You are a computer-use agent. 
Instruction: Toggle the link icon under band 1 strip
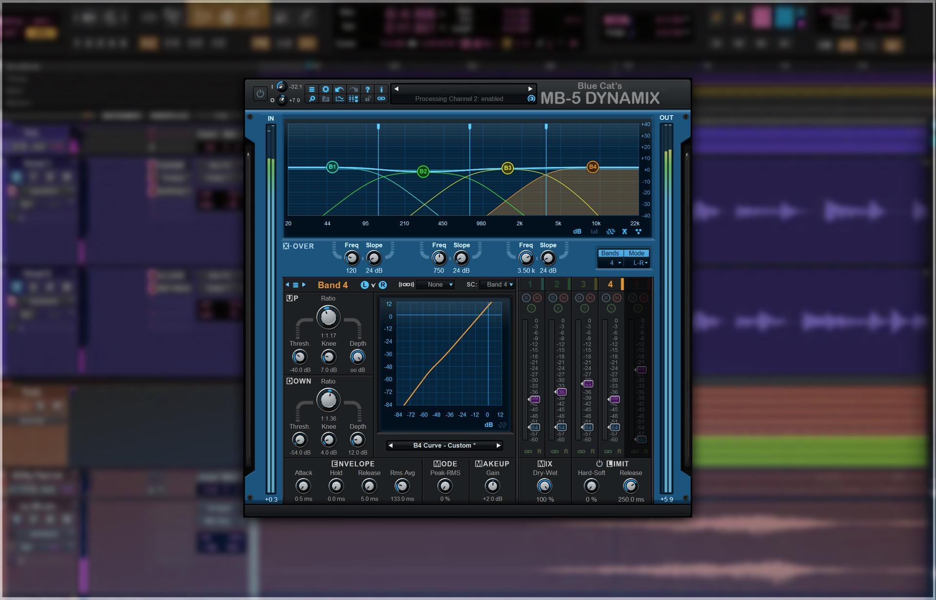tap(528, 452)
